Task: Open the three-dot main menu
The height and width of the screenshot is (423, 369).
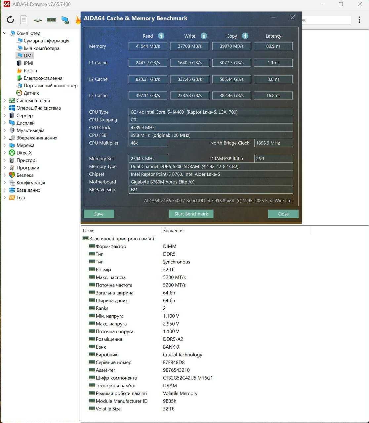Action: (x=359, y=20)
